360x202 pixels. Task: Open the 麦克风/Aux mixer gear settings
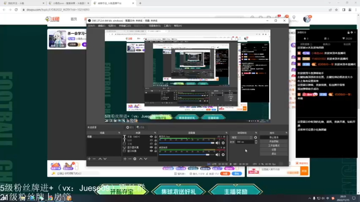pyautogui.click(x=223, y=143)
